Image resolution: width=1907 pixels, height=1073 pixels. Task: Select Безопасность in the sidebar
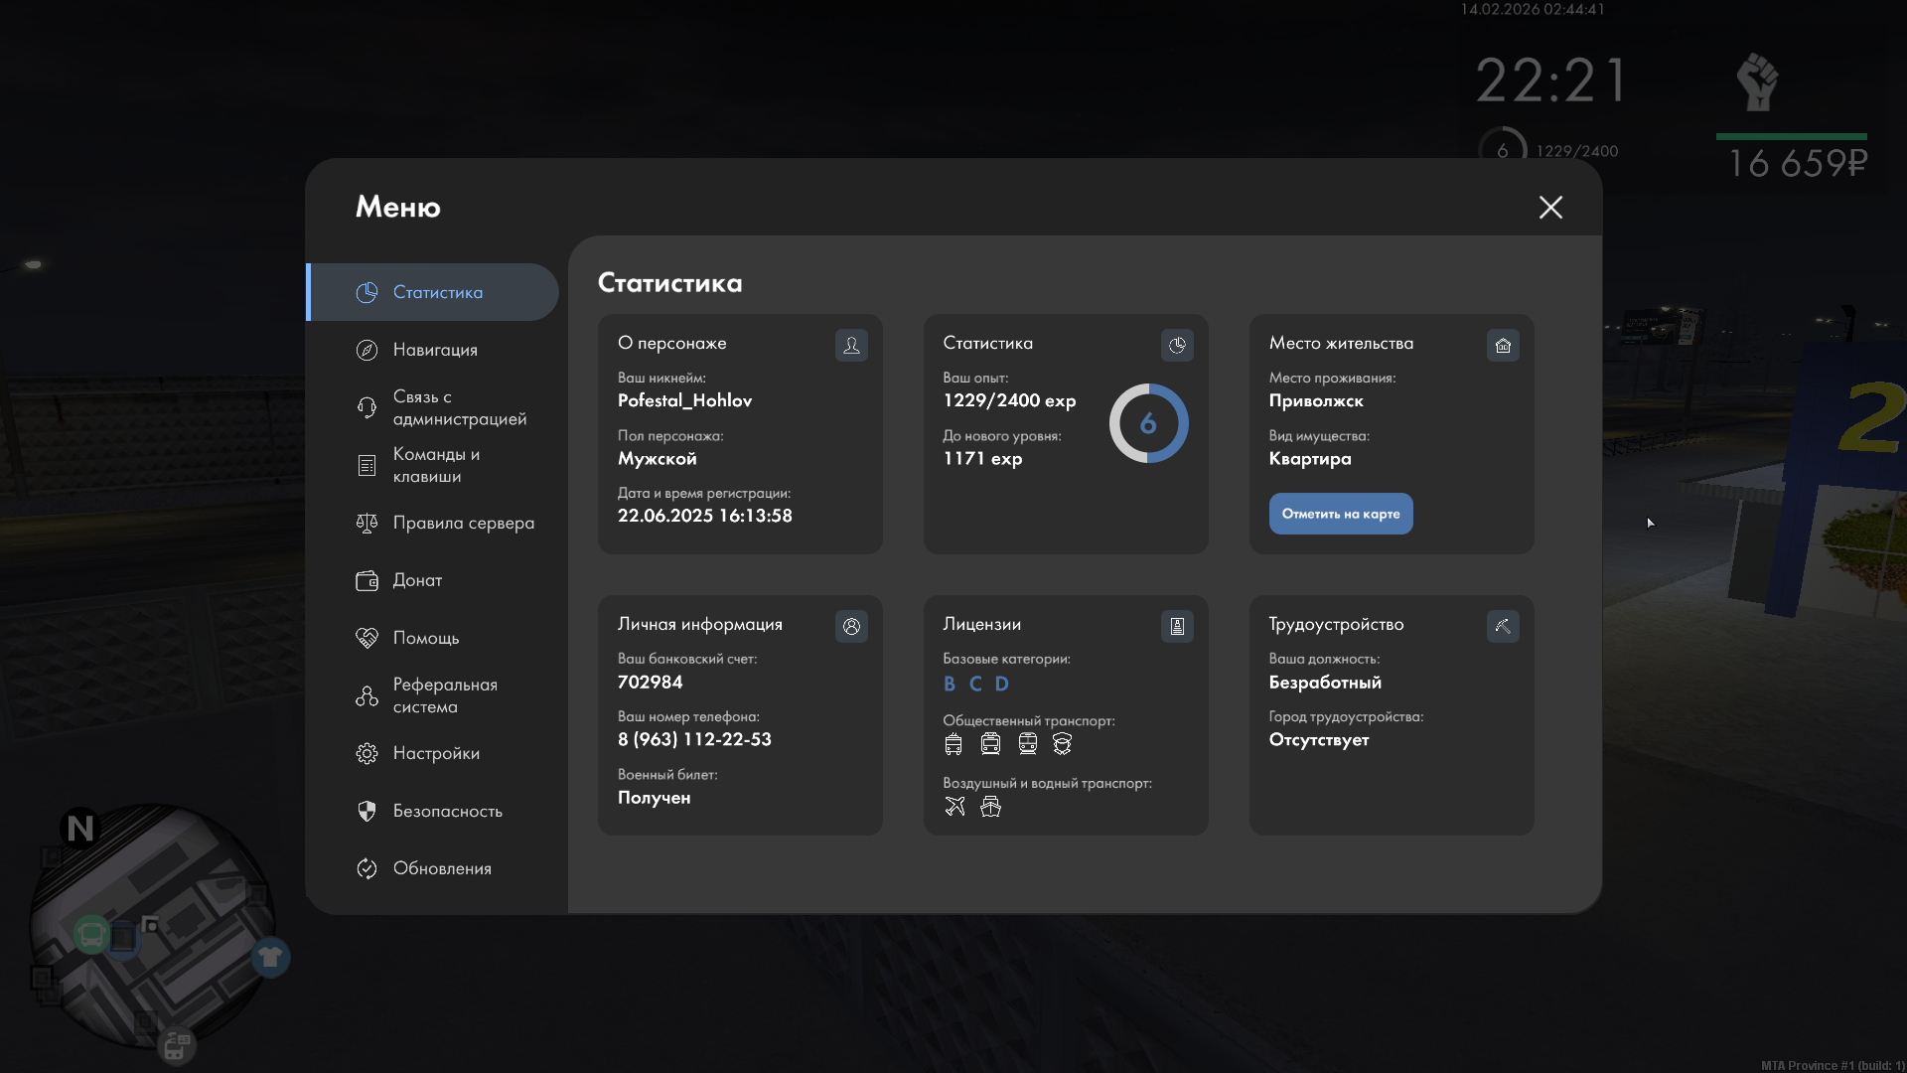click(x=447, y=811)
